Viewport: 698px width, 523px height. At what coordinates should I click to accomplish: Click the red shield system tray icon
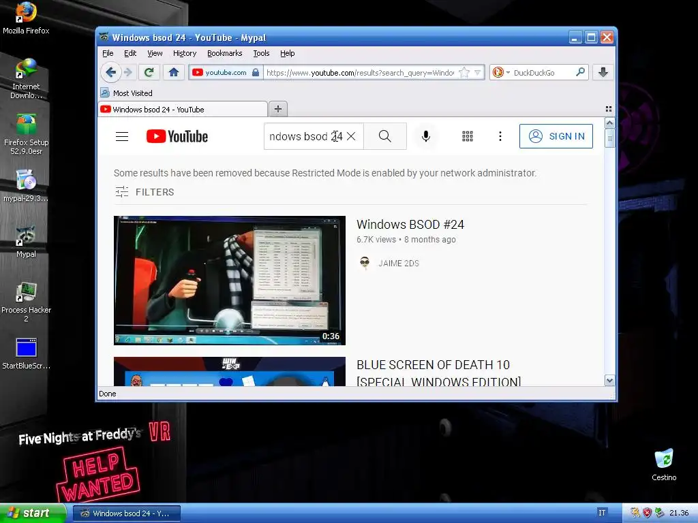(x=647, y=513)
